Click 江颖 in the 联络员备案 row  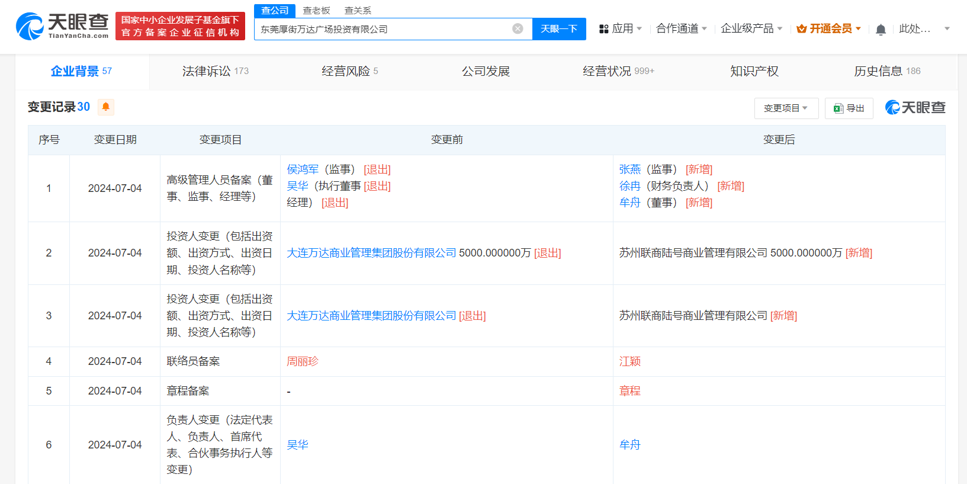(x=630, y=361)
